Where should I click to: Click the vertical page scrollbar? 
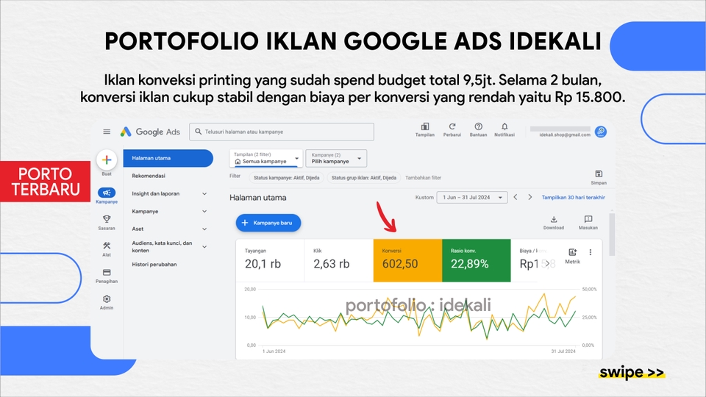point(611,235)
